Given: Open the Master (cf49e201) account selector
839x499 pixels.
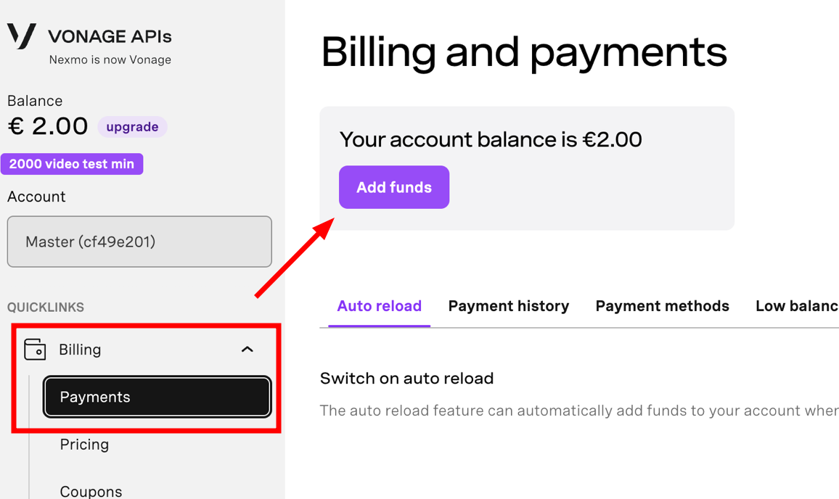Looking at the screenshot, I should click(x=139, y=242).
